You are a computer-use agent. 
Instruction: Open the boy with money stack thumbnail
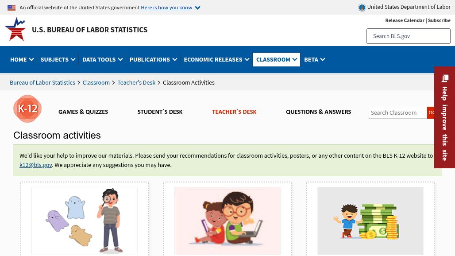tap(370, 221)
